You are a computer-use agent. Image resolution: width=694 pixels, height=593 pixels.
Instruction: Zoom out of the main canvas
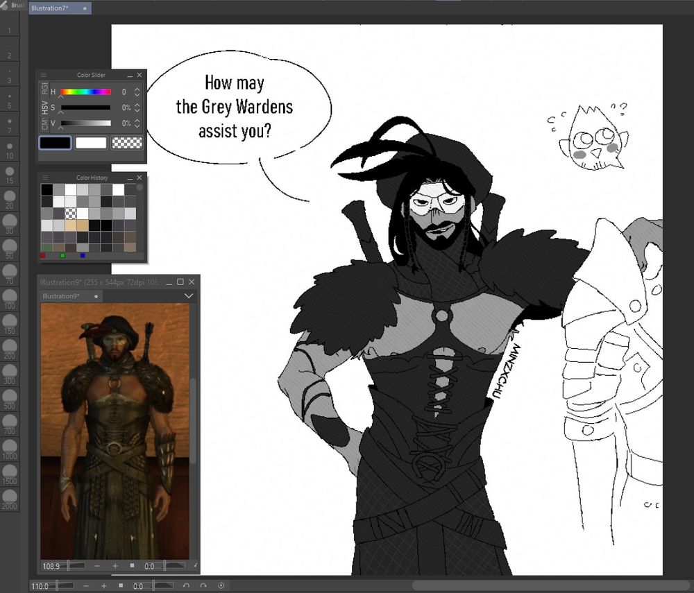point(85,586)
